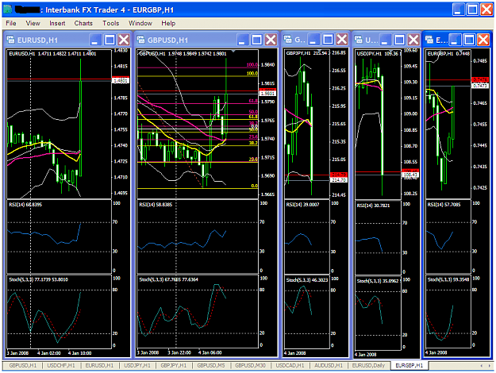Maximize the GBPJPY chart window
496x373 pixels.
point(328,40)
